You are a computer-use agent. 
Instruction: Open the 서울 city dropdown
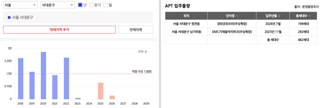(20, 5)
